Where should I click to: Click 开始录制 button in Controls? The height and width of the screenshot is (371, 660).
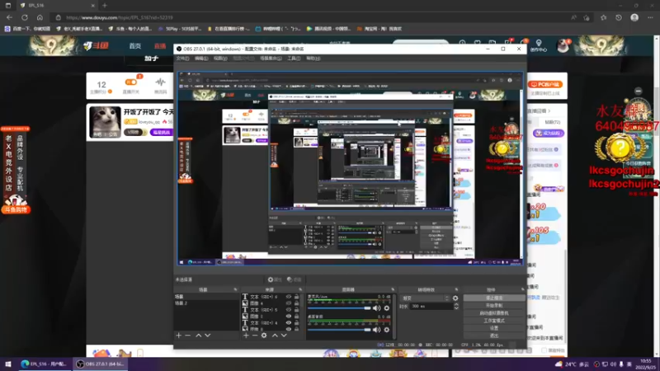(494, 305)
